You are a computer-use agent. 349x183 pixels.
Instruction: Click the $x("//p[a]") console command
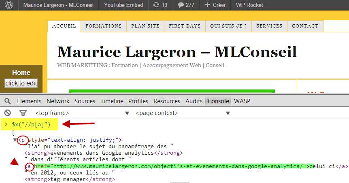click(31, 124)
